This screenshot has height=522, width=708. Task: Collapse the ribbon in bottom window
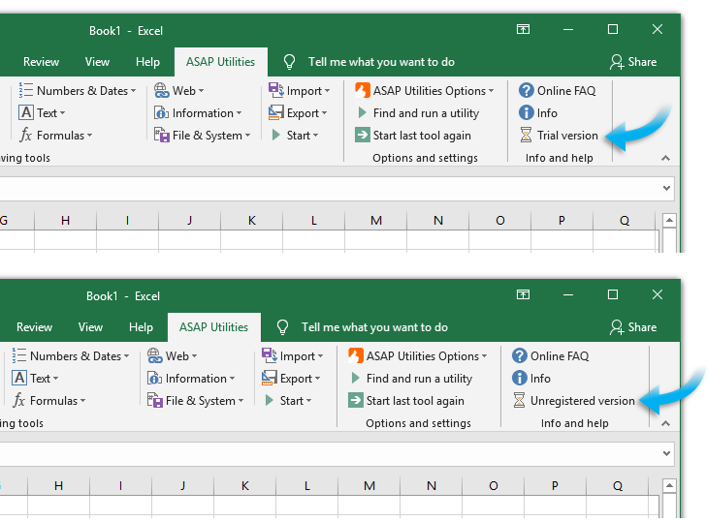pyautogui.click(x=665, y=423)
